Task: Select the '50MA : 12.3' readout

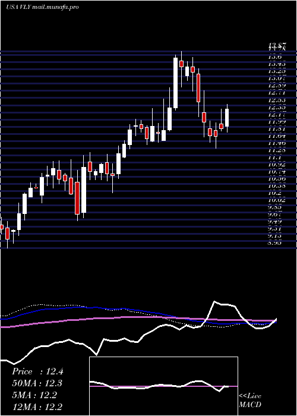Action: pos(37,383)
